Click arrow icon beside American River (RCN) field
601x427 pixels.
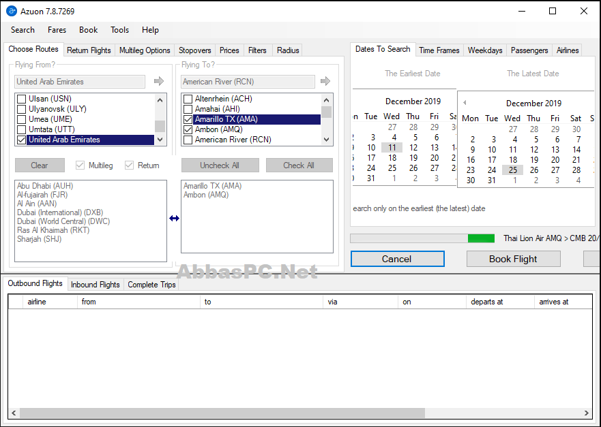pos(325,81)
